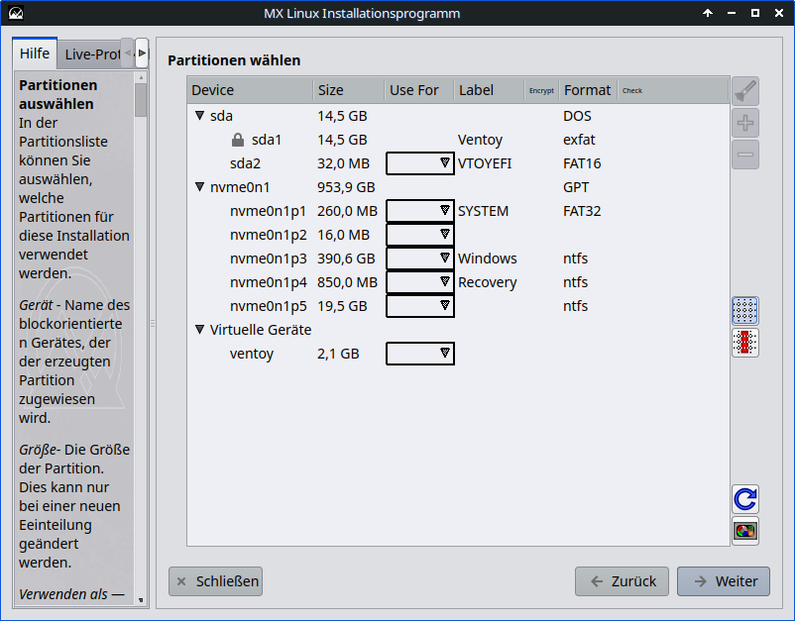Open the partition manager icon
This screenshot has height=621, width=795.
click(744, 531)
